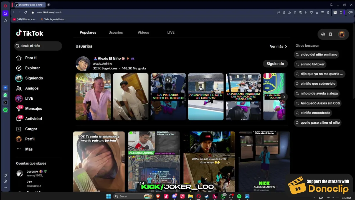Open alexis.elninho username link

coord(102,64)
